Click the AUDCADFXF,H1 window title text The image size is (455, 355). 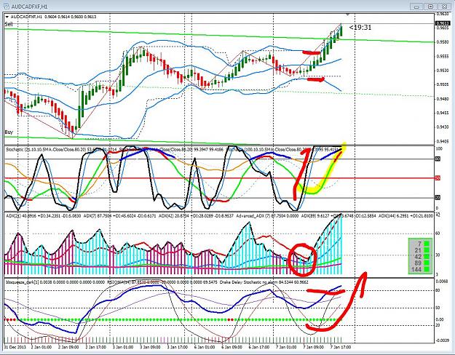coord(30,6)
